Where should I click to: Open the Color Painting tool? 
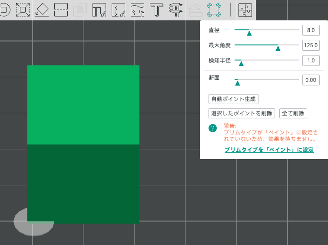click(137, 10)
